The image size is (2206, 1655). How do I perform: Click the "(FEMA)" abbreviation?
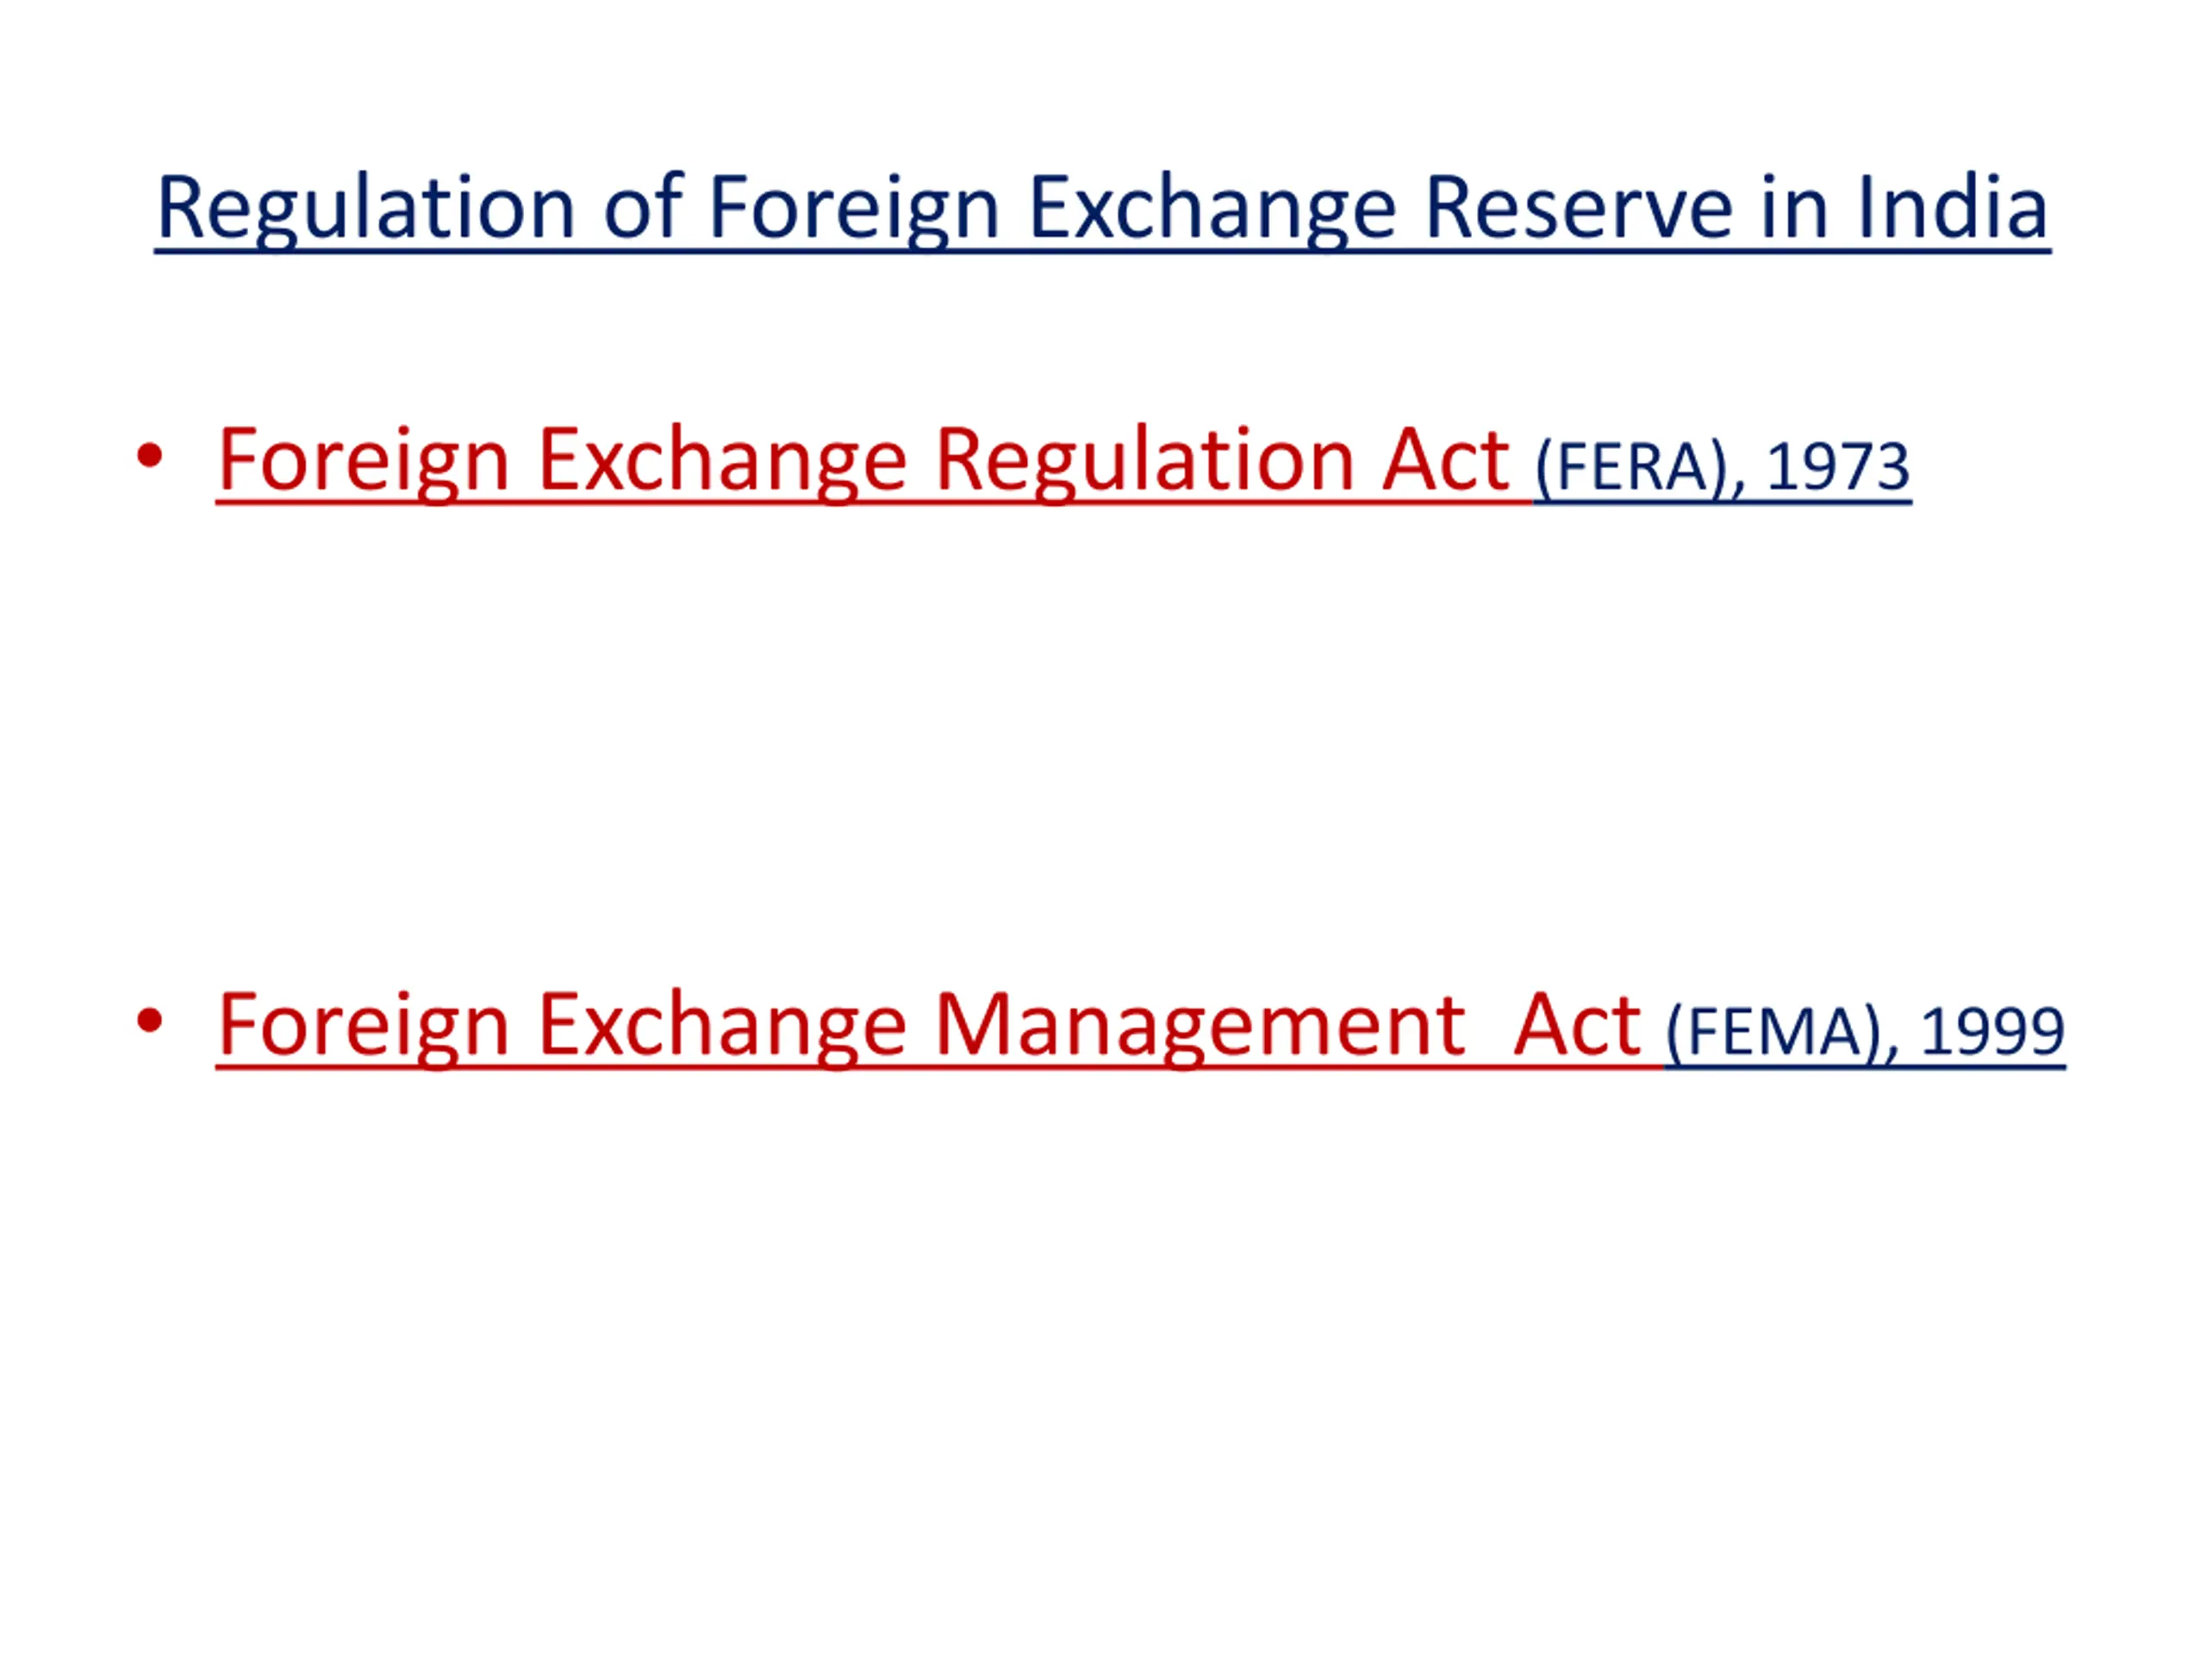coord(1775,1033)
